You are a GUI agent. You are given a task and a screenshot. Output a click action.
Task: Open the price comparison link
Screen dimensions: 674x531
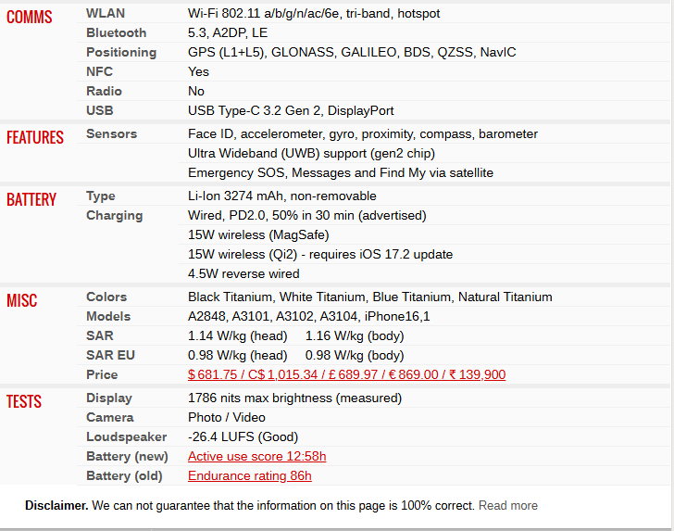[346, 375]
